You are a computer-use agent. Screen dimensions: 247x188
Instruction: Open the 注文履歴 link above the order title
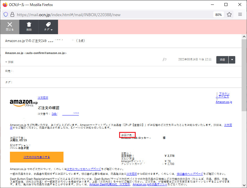43,98
